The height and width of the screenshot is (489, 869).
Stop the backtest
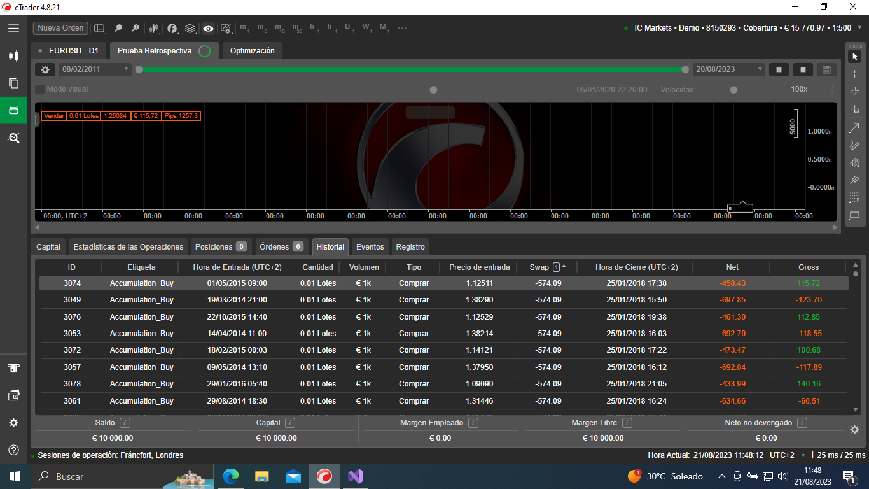803,69
